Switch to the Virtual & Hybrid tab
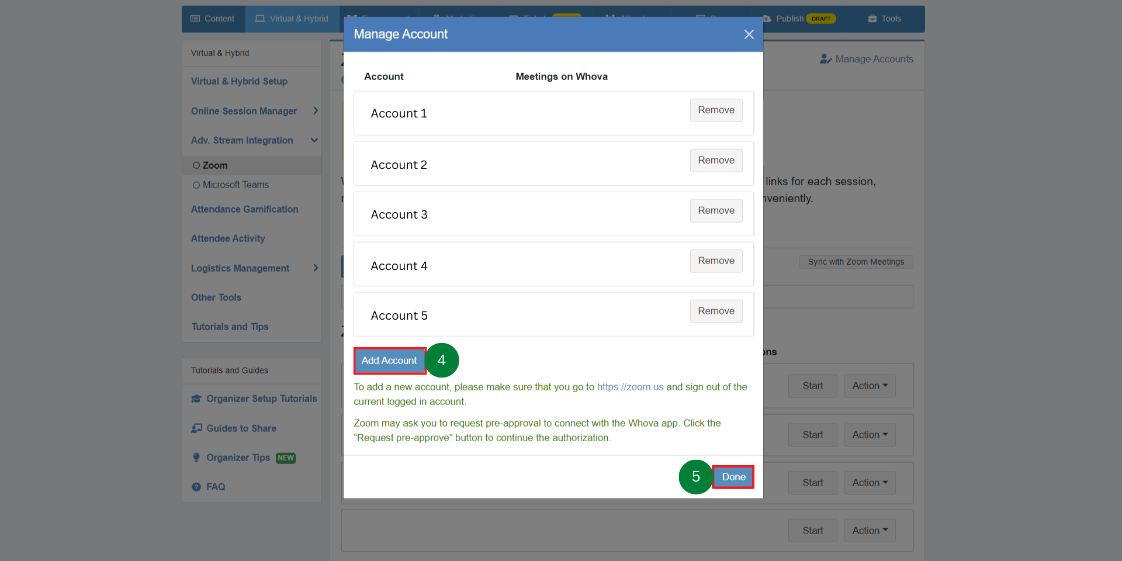This screenshot has width=1122, height=561. pos(292,19)
